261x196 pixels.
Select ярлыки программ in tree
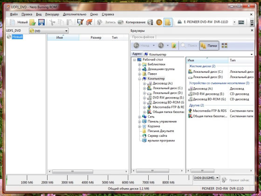pos(161,140)
